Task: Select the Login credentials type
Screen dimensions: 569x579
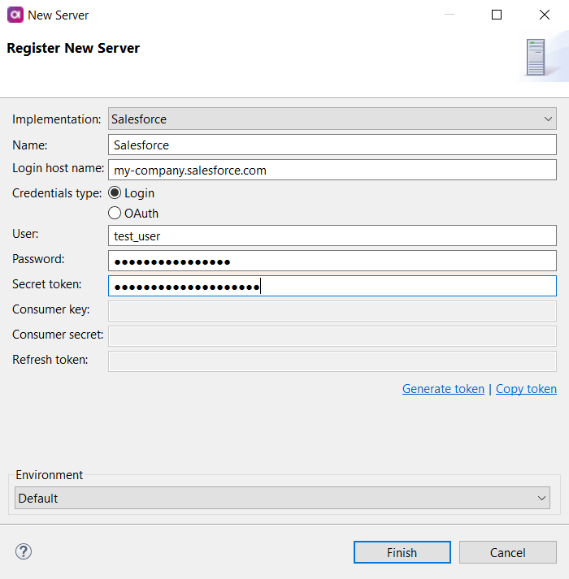Action: 115,193
